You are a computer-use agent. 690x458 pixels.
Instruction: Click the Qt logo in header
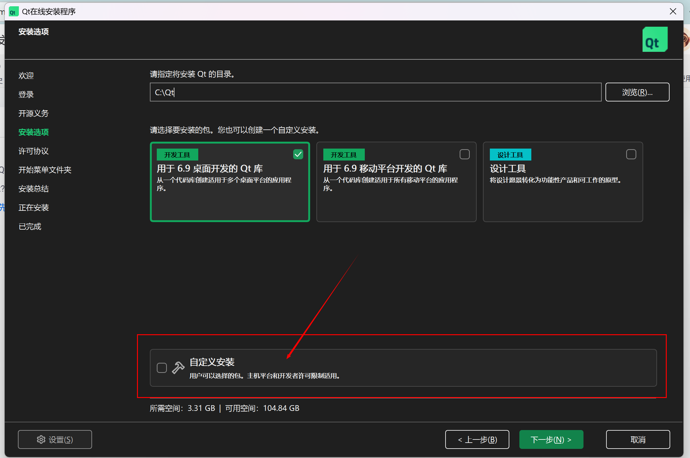click(655, 40)
